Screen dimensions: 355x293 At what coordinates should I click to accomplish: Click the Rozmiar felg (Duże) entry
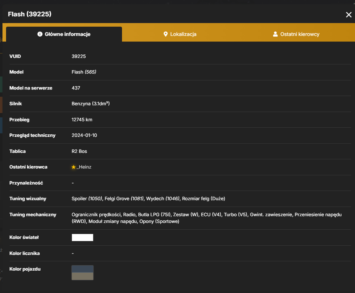(204, 198)
